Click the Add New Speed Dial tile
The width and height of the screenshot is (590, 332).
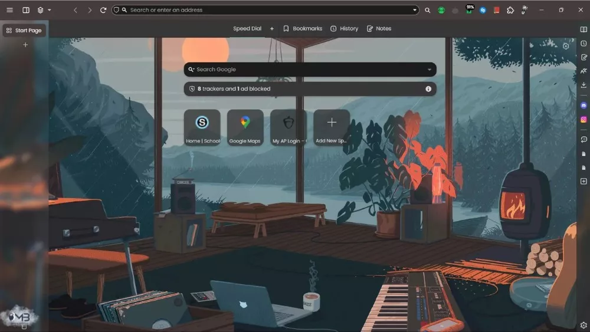[332, 127]
